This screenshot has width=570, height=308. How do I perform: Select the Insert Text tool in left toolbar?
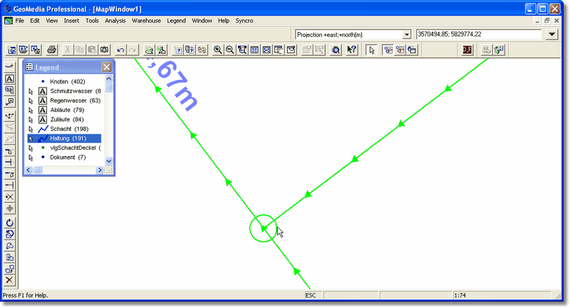[x=10, y=78]
